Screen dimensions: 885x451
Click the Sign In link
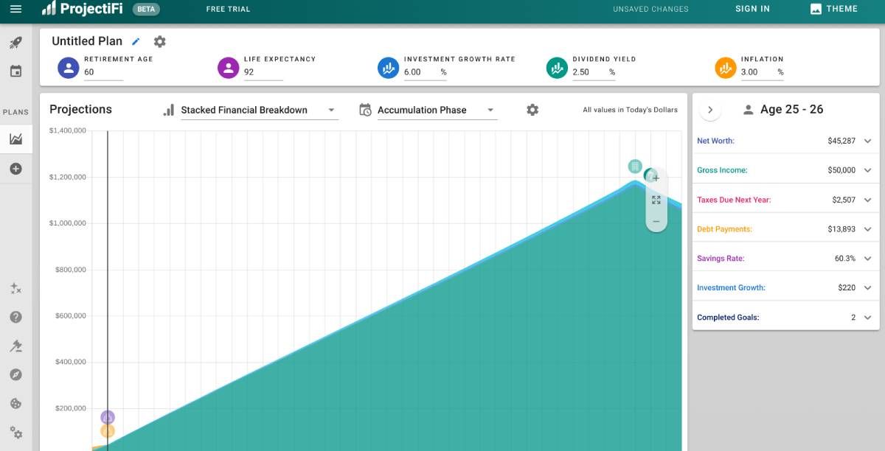752,9
